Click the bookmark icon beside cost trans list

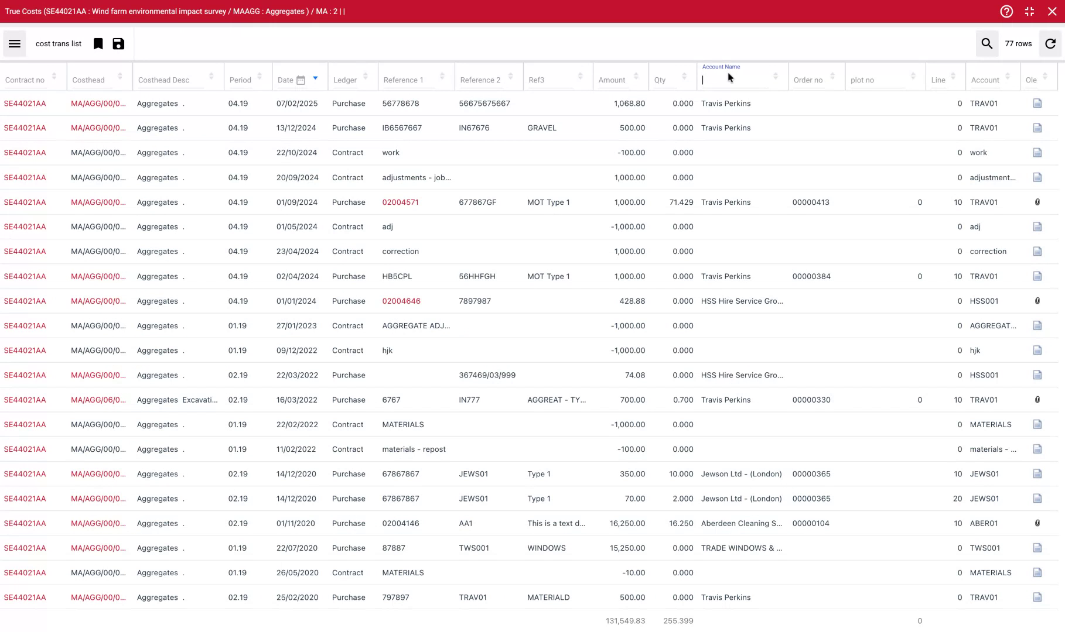(98, 44)
